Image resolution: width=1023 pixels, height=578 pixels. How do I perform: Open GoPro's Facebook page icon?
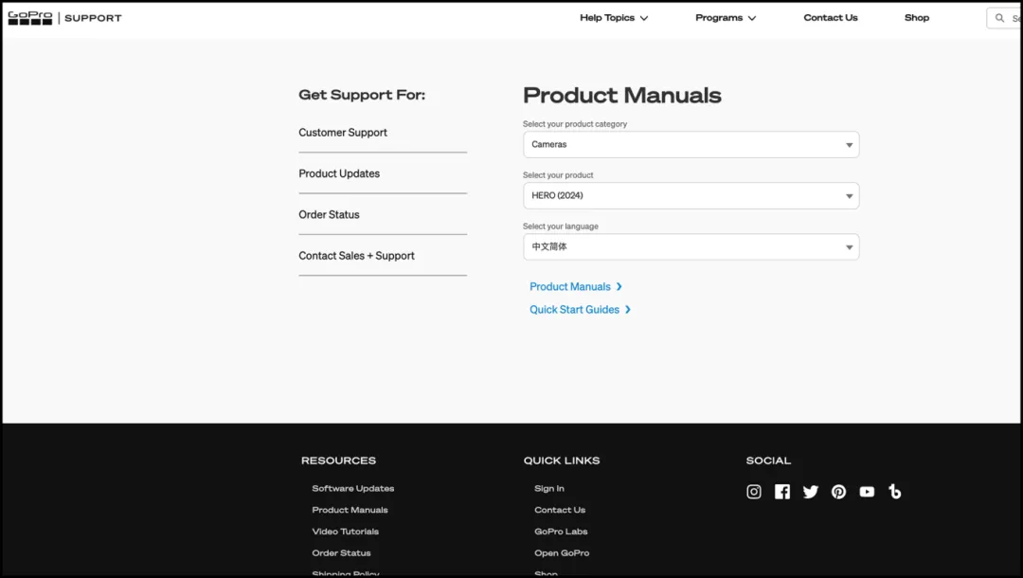click(782, 492)
